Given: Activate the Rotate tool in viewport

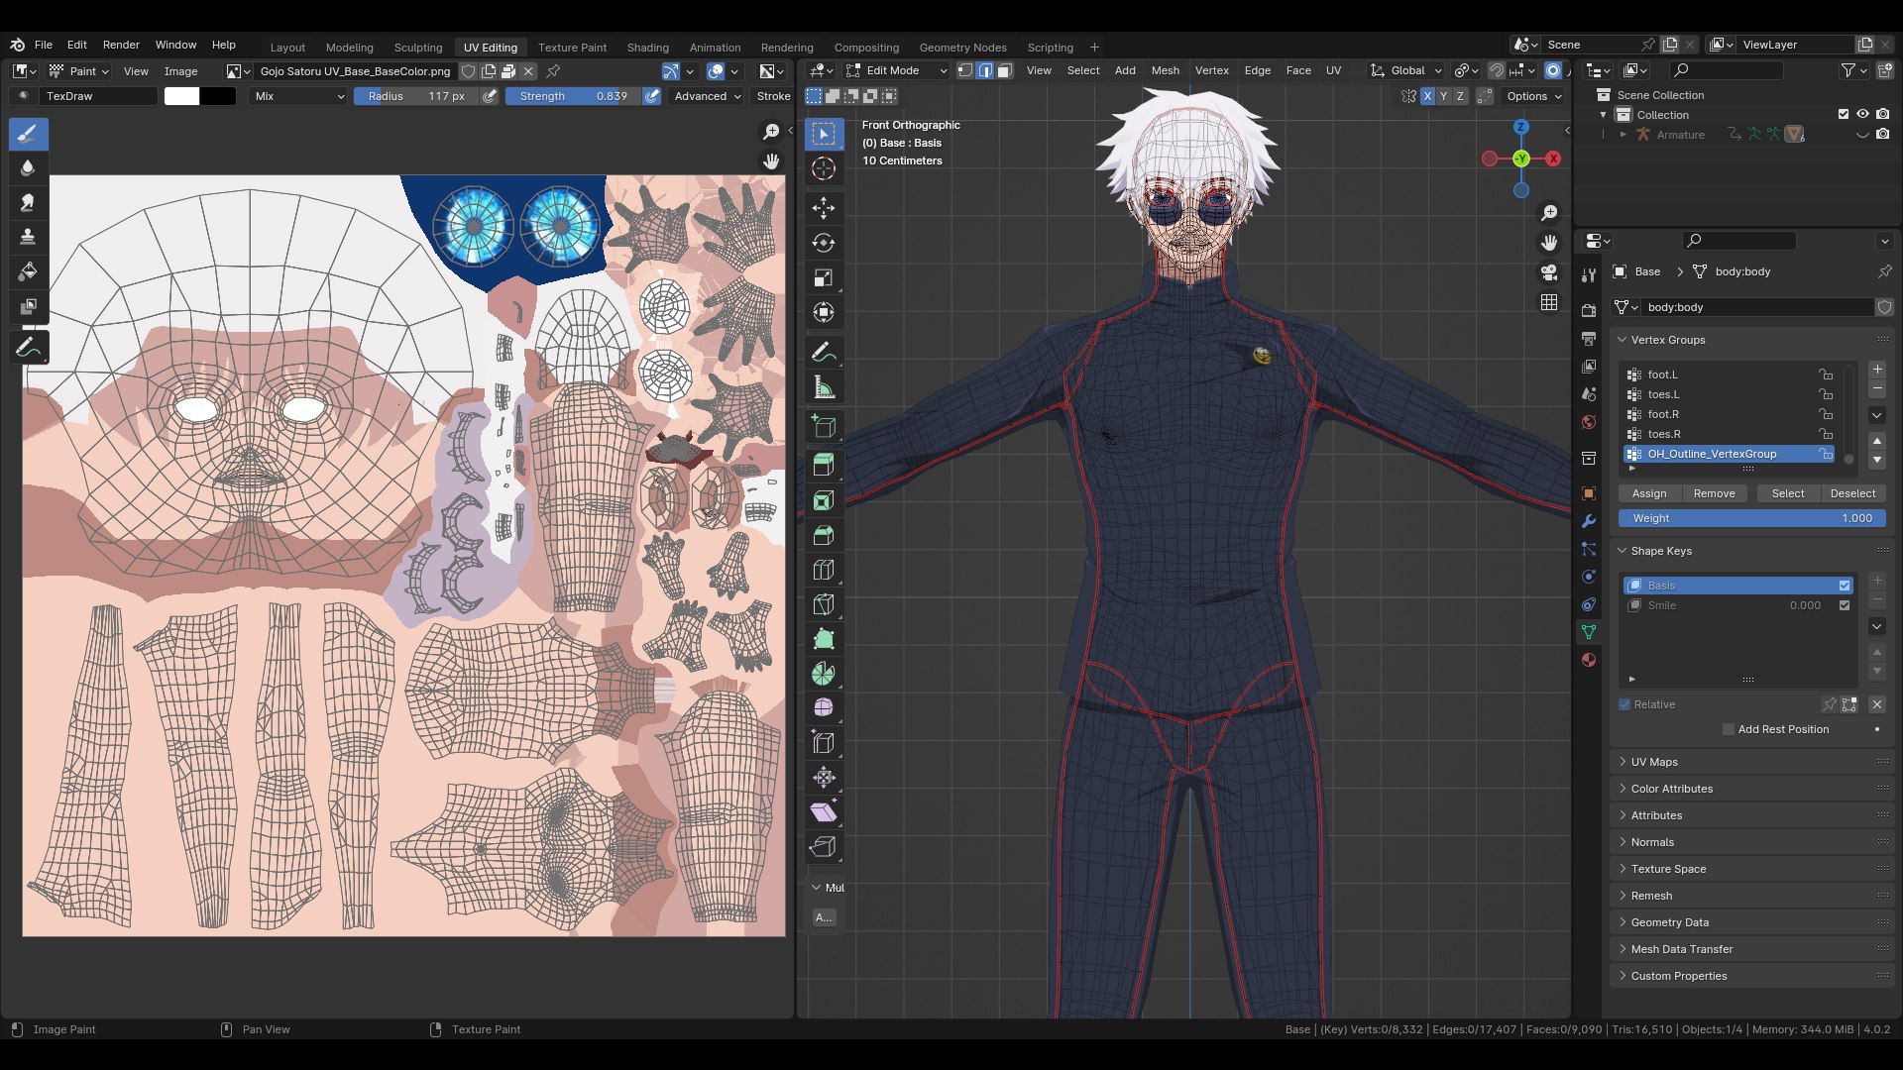Looking at the screenshot, I should tap(824, 243).
